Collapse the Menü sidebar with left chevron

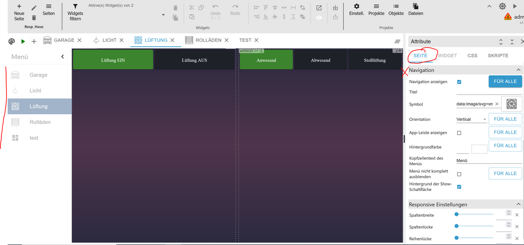[x=62, y=57]
